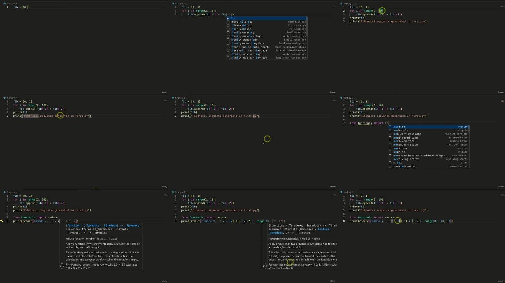The width and height of the screenshot is (505, 283).
Task: Click the scrollbar of the ':receipt' suggestion list
Action: (x=469, y=129)
